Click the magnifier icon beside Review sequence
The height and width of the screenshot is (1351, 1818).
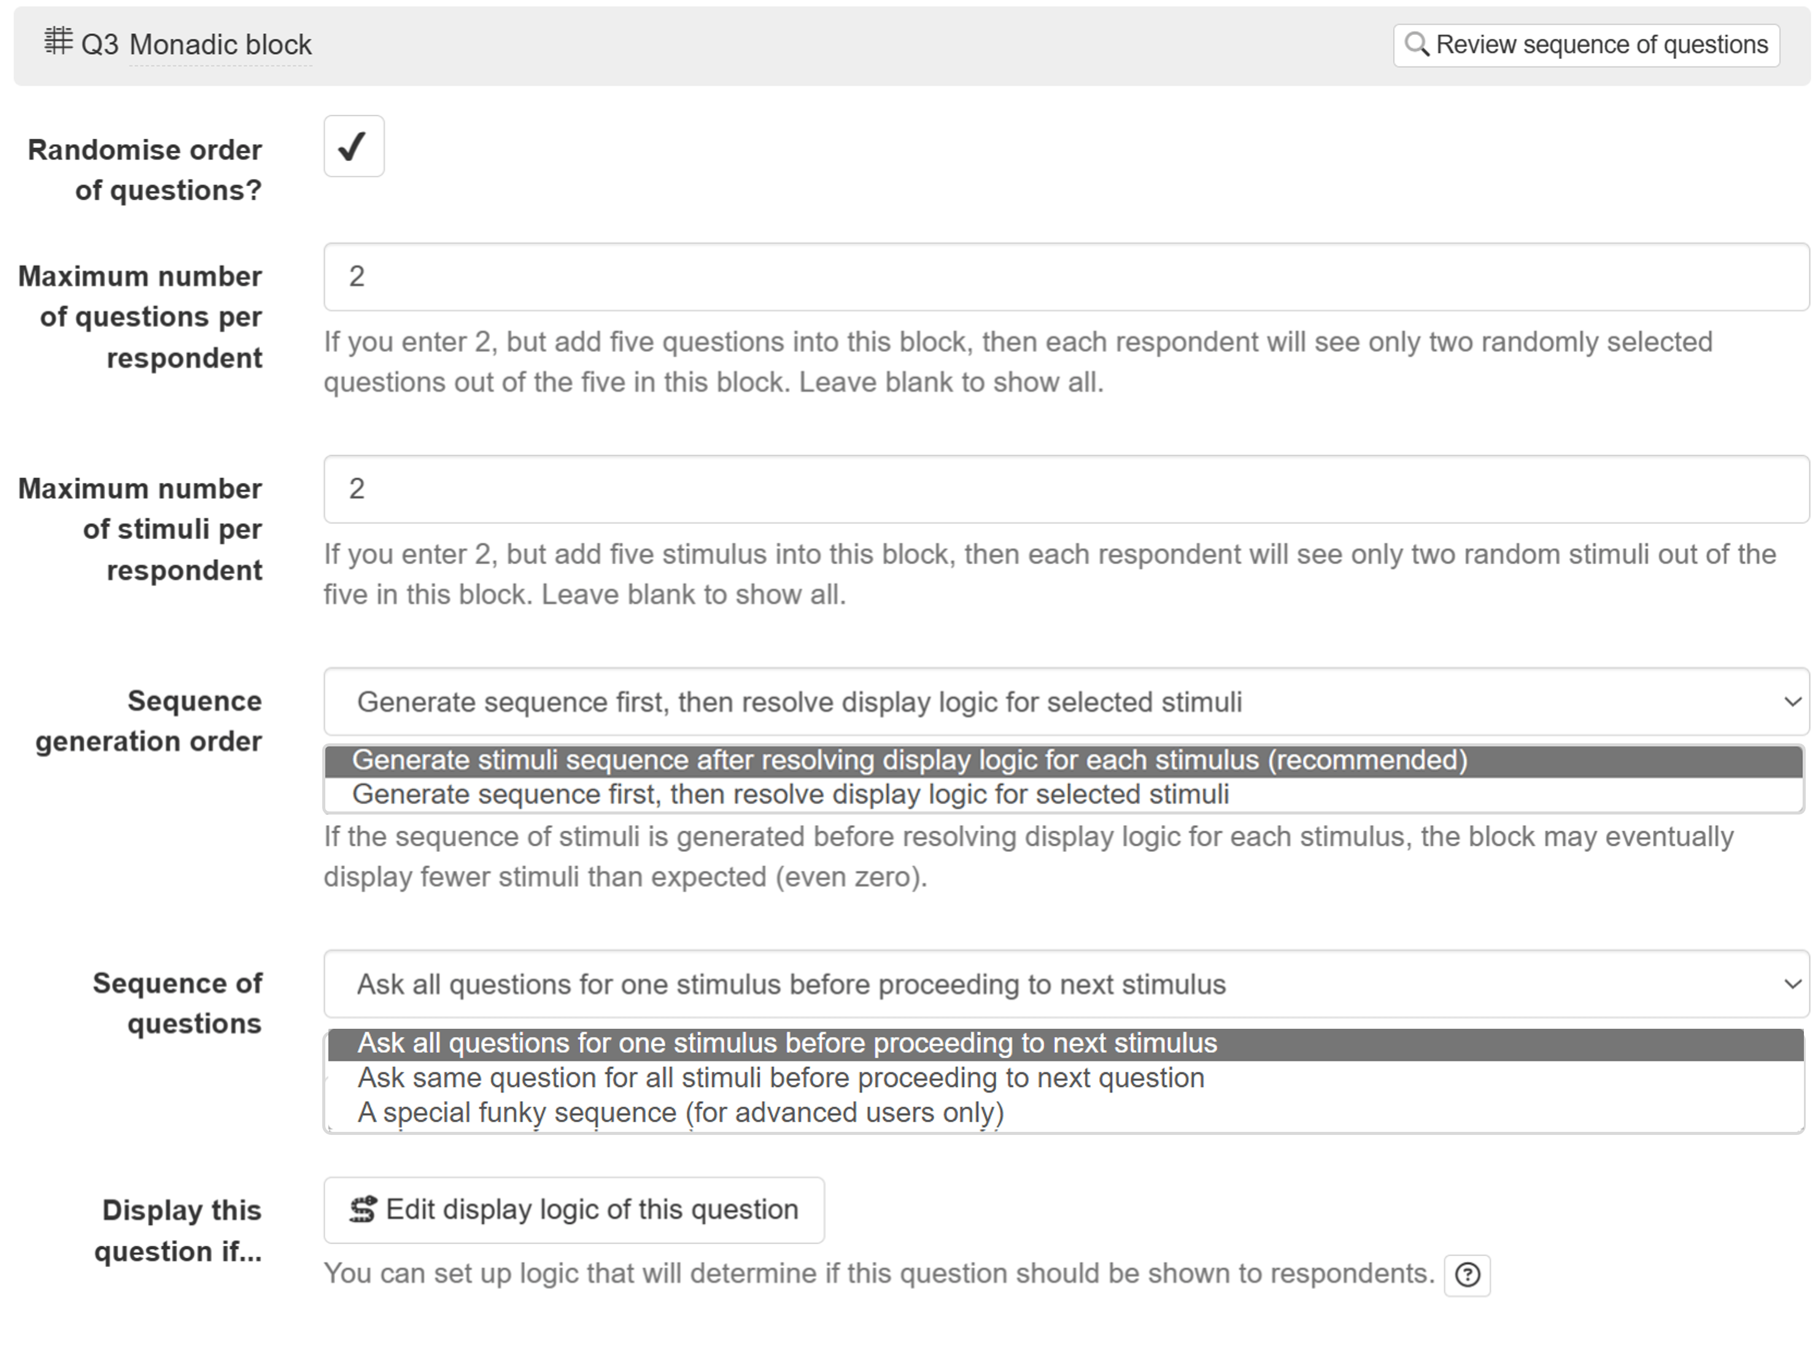[1417, 44]
